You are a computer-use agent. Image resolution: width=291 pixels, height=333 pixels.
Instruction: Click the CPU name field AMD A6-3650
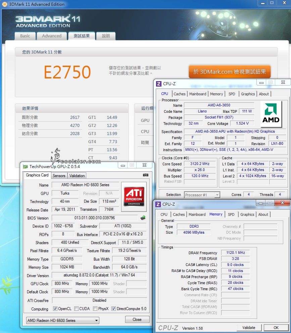click(219, 105)
